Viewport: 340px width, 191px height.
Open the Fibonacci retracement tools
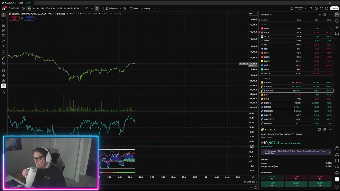(x=3, y=25)
